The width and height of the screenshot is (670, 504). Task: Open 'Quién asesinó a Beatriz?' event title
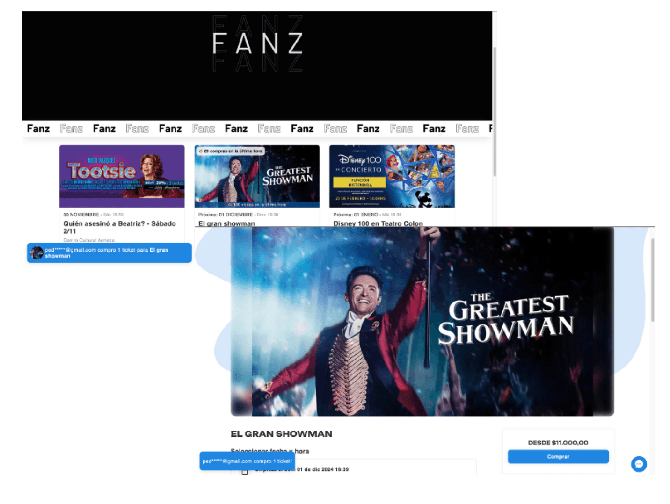[x=120, y=227]
